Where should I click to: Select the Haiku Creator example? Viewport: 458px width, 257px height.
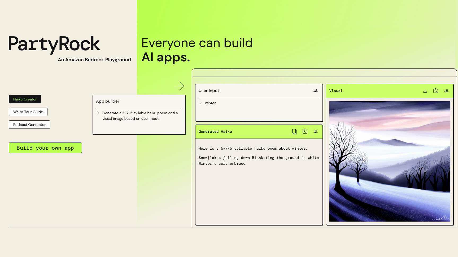tap(25, 99)
